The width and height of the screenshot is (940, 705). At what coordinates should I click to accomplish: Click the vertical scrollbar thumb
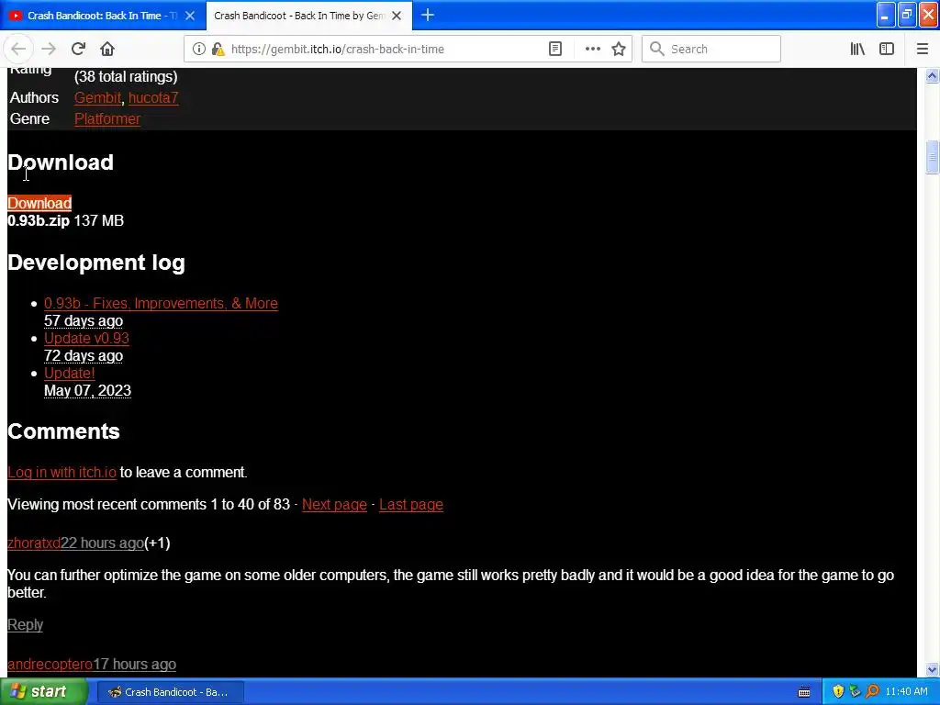[x=932, y=157]
